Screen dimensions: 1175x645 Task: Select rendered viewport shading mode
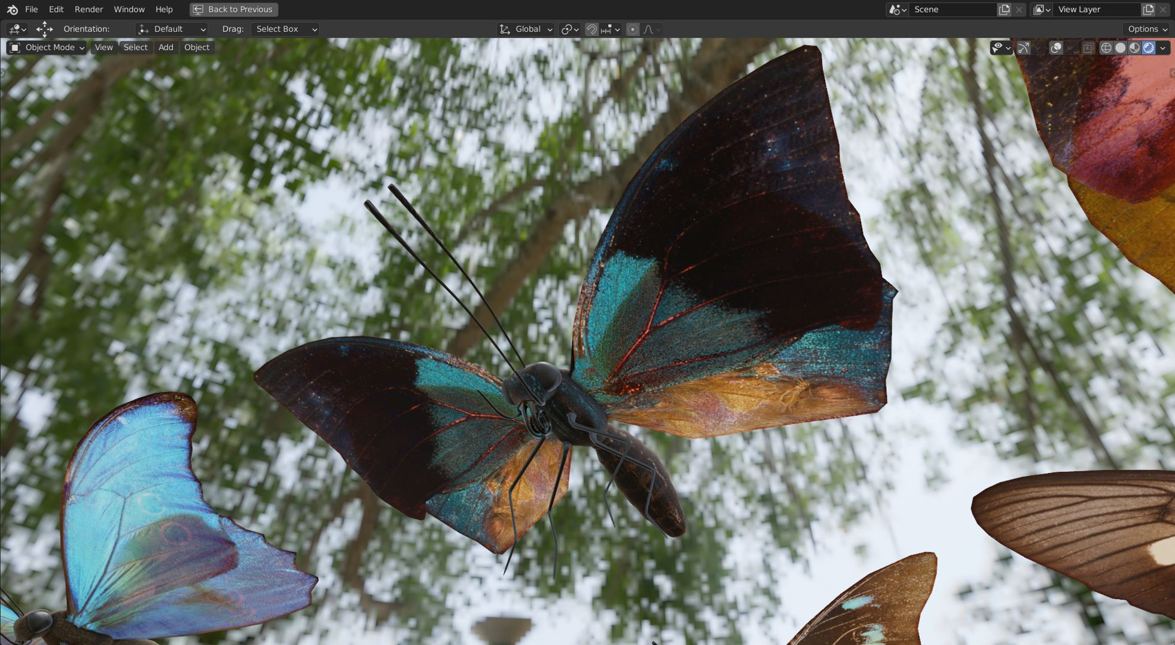click(x=1149, y=48)
